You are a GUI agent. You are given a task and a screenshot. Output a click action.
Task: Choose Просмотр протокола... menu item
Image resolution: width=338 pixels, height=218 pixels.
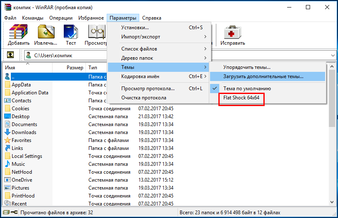pyautogui.click(x=158, y=89)
